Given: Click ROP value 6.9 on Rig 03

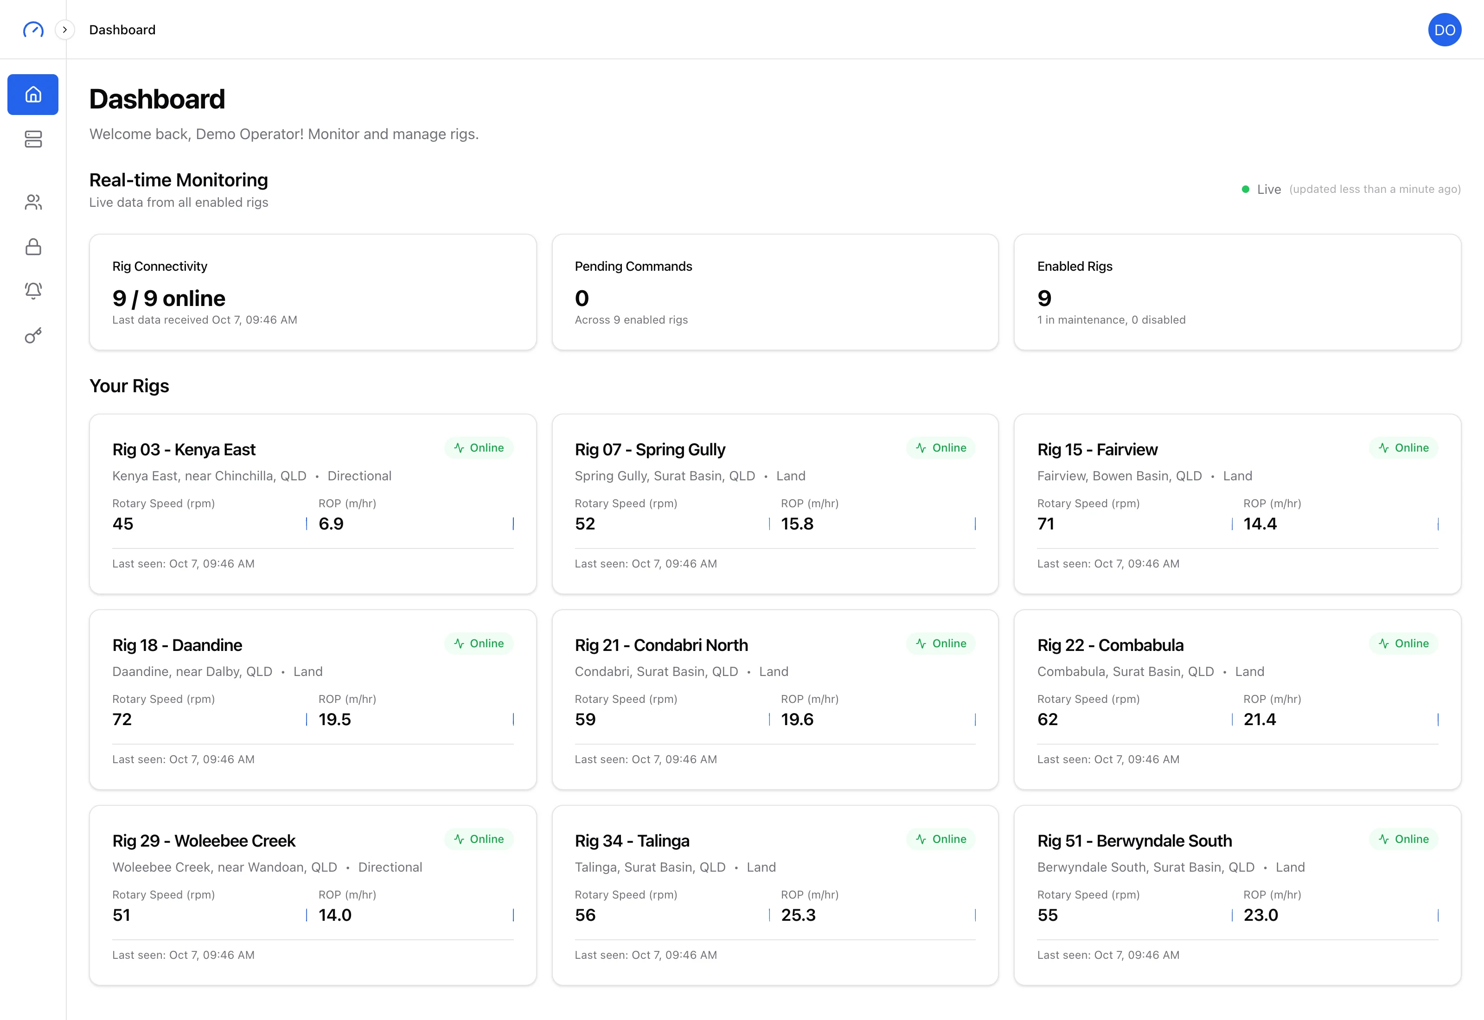Looking at the screenshot, I should point(331,524).
